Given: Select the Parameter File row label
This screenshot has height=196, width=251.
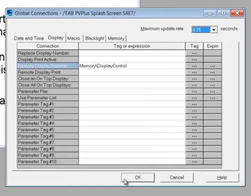Looking at the screenshot, I should coord(48,92).
